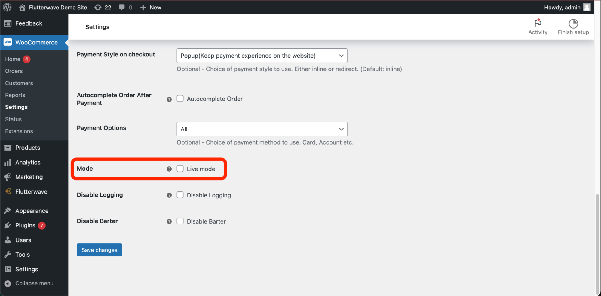Click the Settings page heading

(x=97, y=27)
